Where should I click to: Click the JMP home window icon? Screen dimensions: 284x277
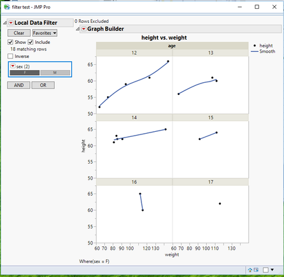pyautogui.click(x=250, y=270)
